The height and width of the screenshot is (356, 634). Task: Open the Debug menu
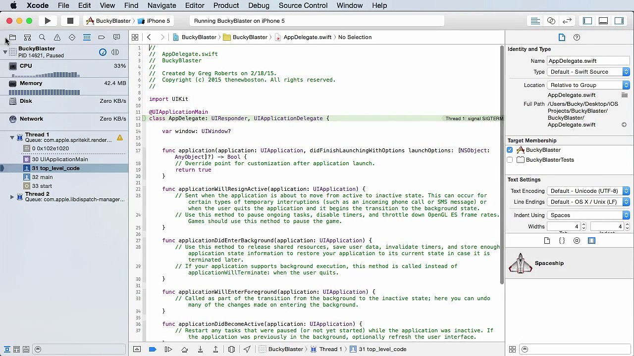[x=259, y=5]
